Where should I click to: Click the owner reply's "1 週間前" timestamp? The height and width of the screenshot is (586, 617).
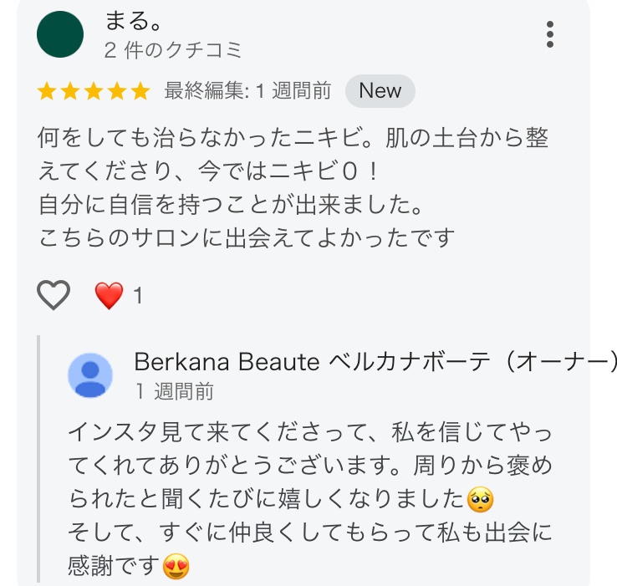pyautogui.click(x=174, y=390)
